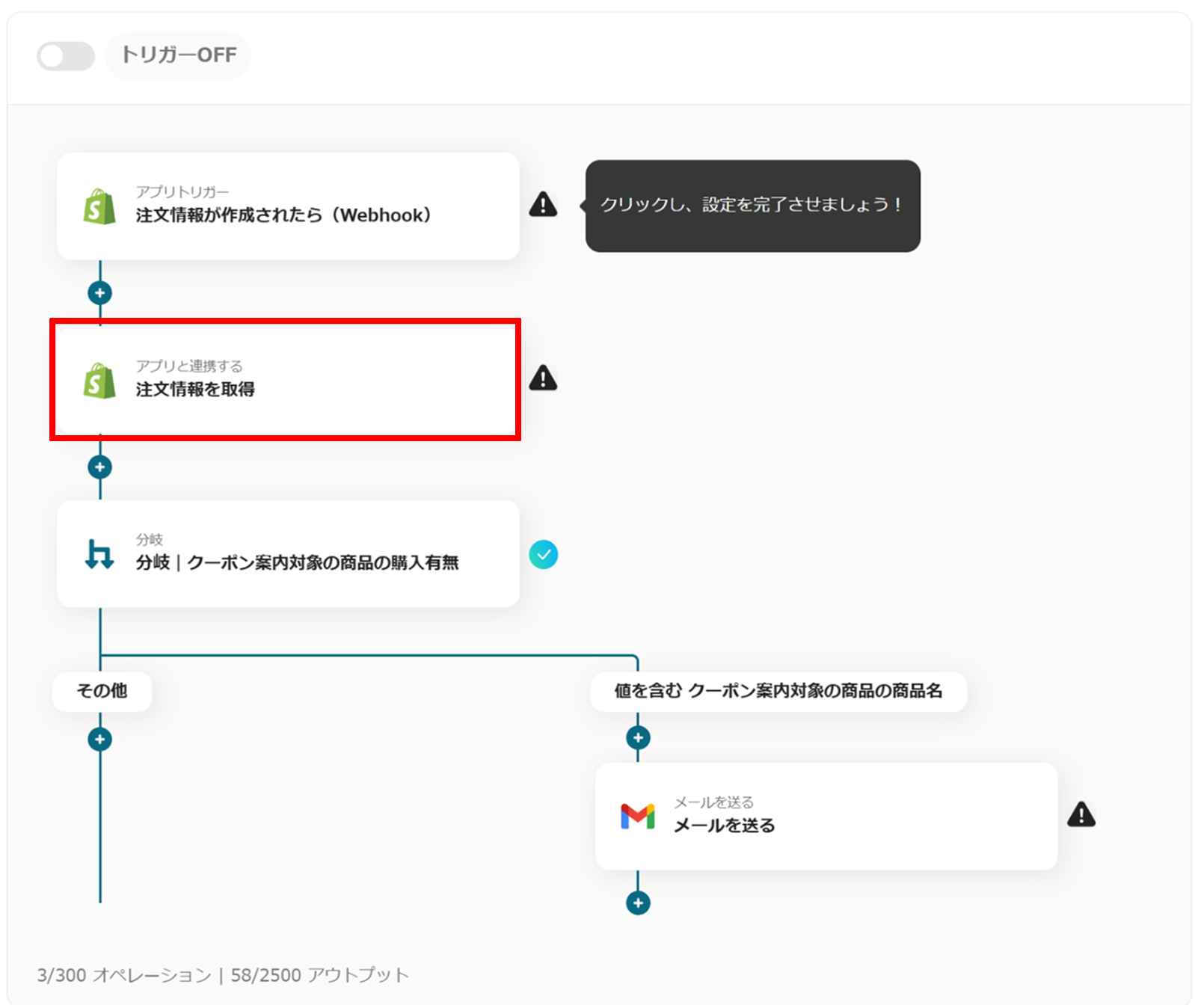Image resolution: width=1195 pixels, height=1005 pixels.
Task: Open the 分岐 クーポン案内対象の商品の購入有無 card
Action: pos(288,553)
